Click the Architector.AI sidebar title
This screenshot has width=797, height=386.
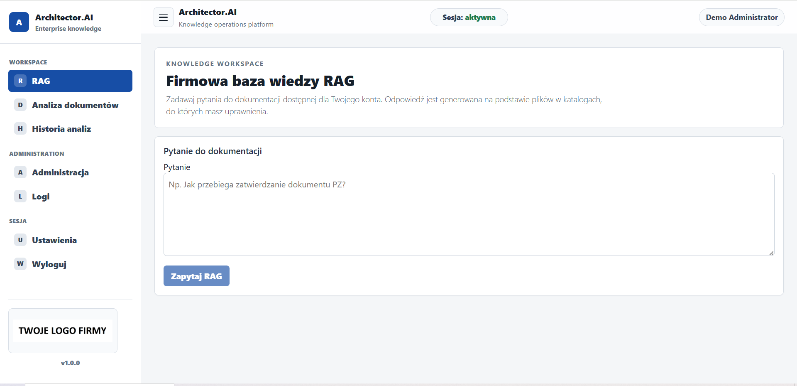pyautogui.click(x=64, y=17)
